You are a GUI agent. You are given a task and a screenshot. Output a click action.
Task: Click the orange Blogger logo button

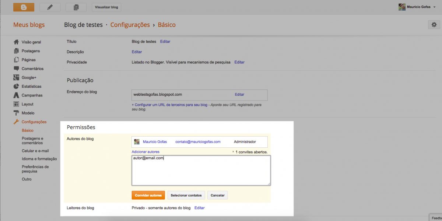pos(24,7)
